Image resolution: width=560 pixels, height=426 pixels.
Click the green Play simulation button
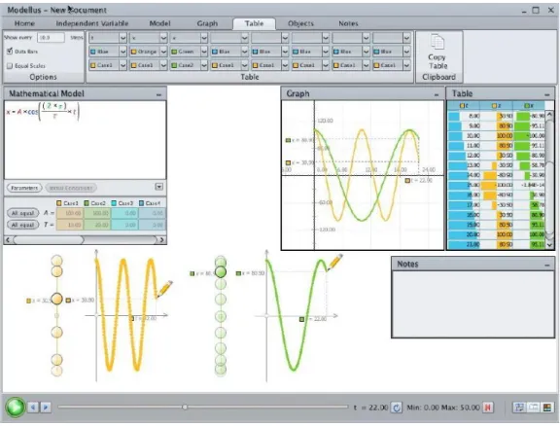coord(16,408)
